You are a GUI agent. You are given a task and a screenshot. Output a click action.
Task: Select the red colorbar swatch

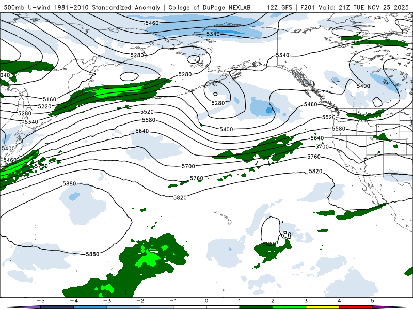356,307
